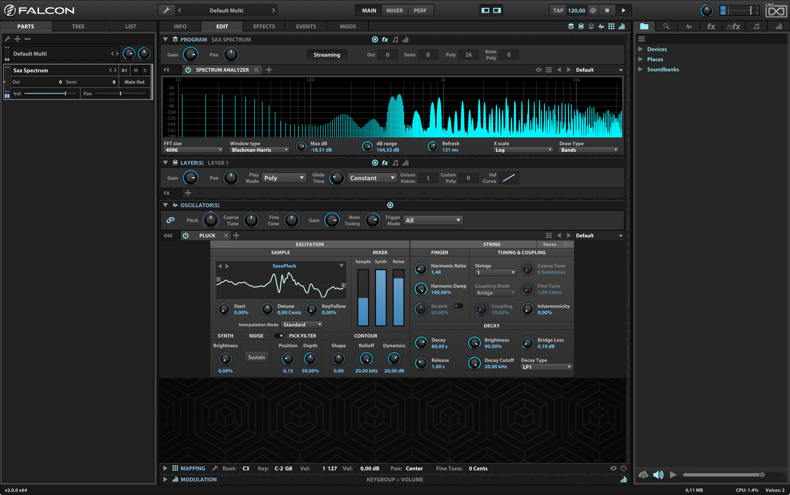Remove the Spectrum Analyzer effect with X
The height and width of the screenshot is (495, 790).
(x=256, y=70)
